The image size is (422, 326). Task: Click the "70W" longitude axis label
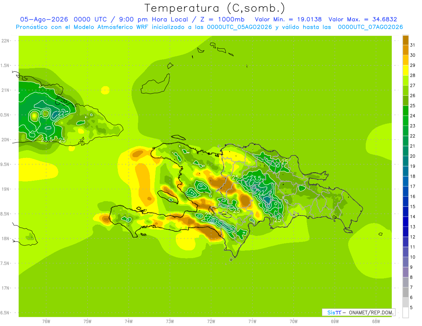pos(294,321)
